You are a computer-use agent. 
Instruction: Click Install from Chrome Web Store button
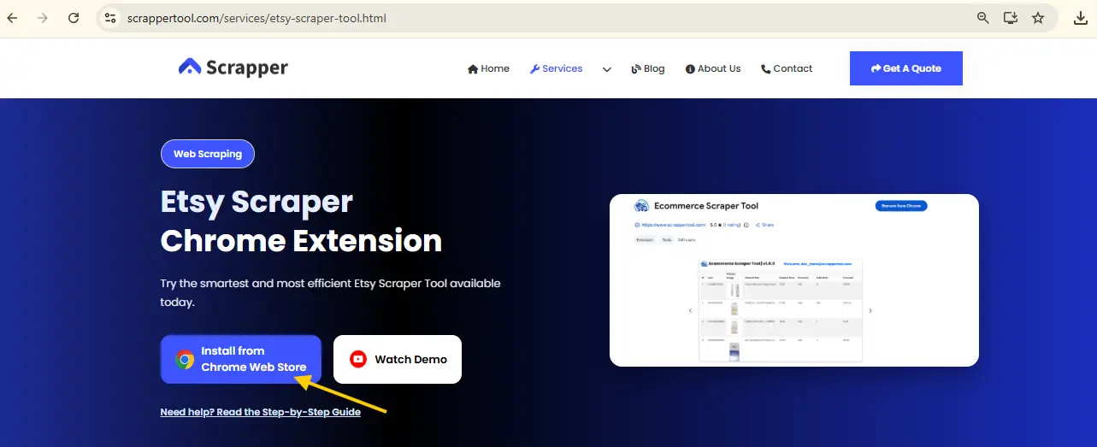[241, 359]
